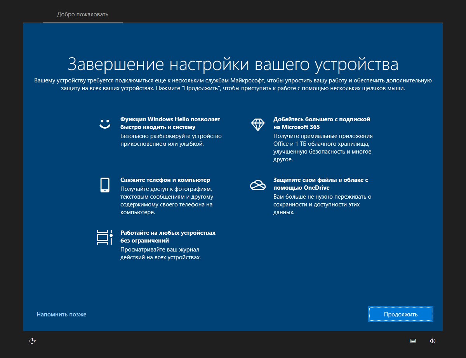Click the Microsoft 365 diamond icon

(x=257, y=124)
